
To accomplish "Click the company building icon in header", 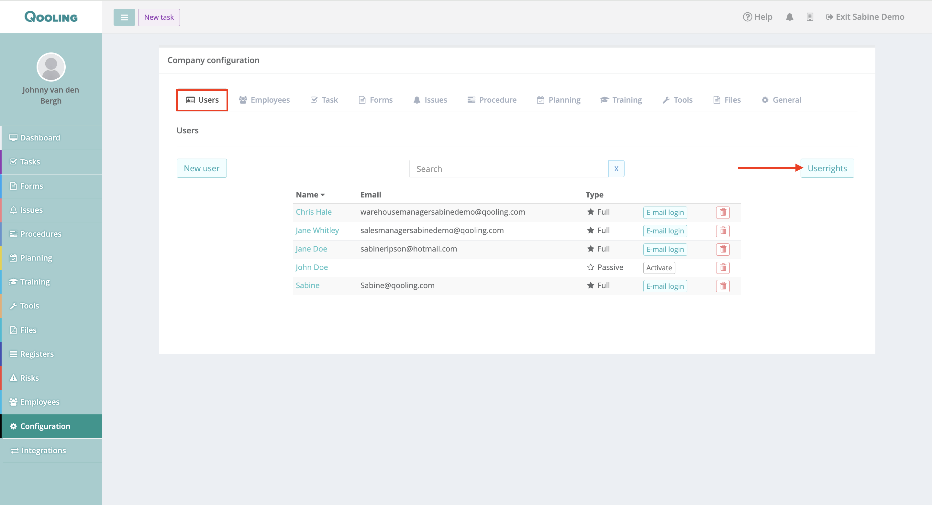I will tap(810, 17).
